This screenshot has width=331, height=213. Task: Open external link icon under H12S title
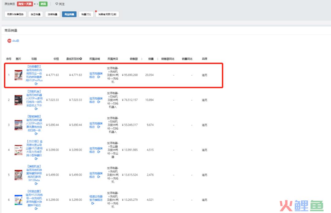pyautogui.click(x=36, y=209)
